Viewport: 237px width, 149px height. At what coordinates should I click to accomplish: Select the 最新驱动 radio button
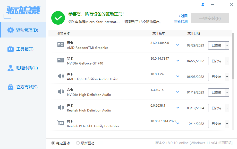click(x=78, y=143)
